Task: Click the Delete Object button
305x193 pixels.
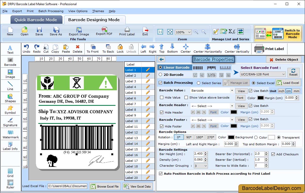Action: pos(284,60)
